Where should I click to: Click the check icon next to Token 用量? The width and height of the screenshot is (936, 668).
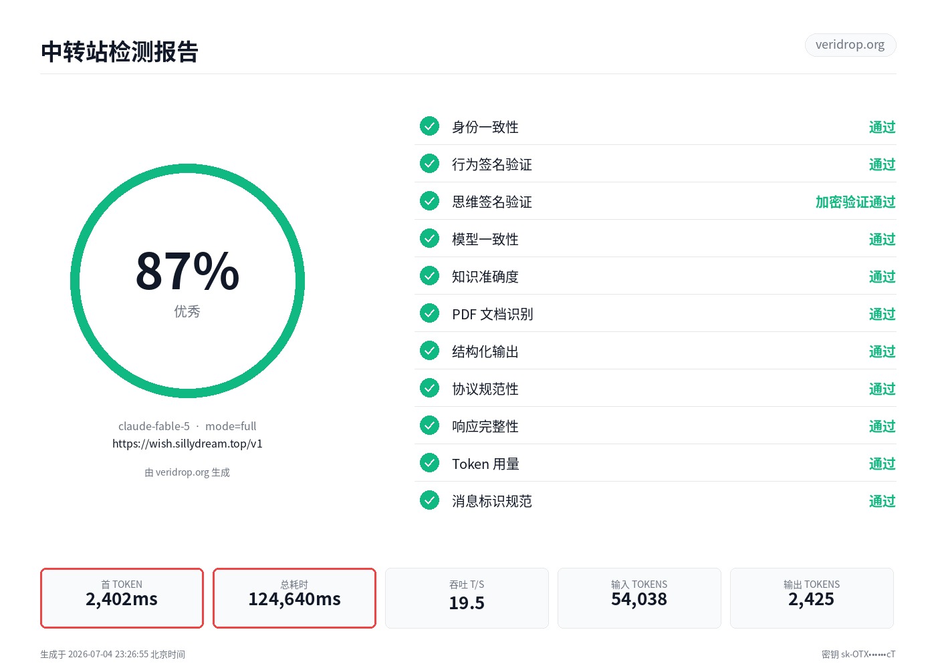coord(429,463)
